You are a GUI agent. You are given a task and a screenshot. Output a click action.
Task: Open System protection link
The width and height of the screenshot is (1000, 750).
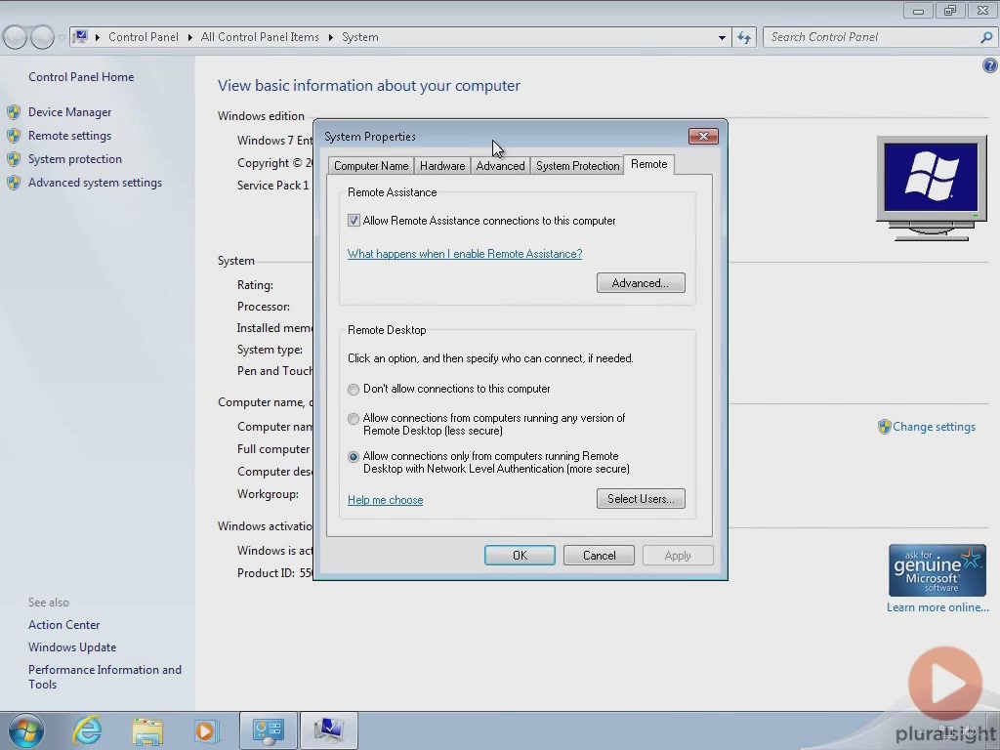[x=74, y=159]
